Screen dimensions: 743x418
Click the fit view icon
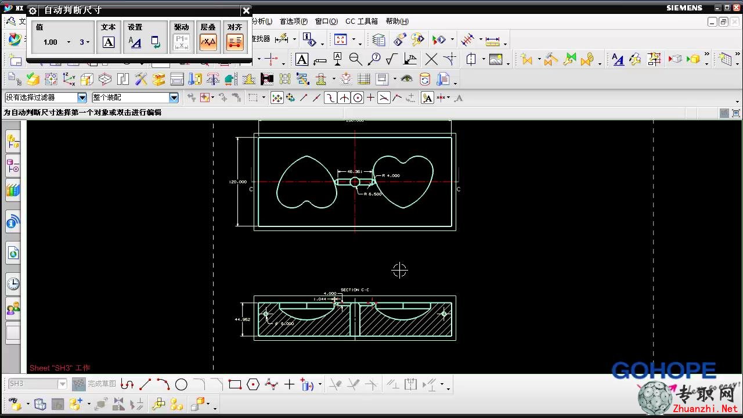point(341,39)
